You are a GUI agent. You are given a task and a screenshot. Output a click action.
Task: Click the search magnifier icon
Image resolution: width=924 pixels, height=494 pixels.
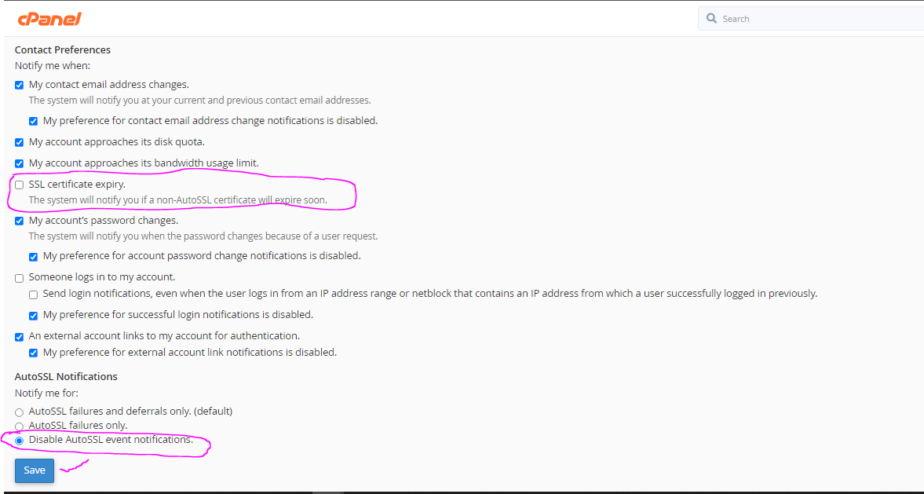[x=711, y=18]
